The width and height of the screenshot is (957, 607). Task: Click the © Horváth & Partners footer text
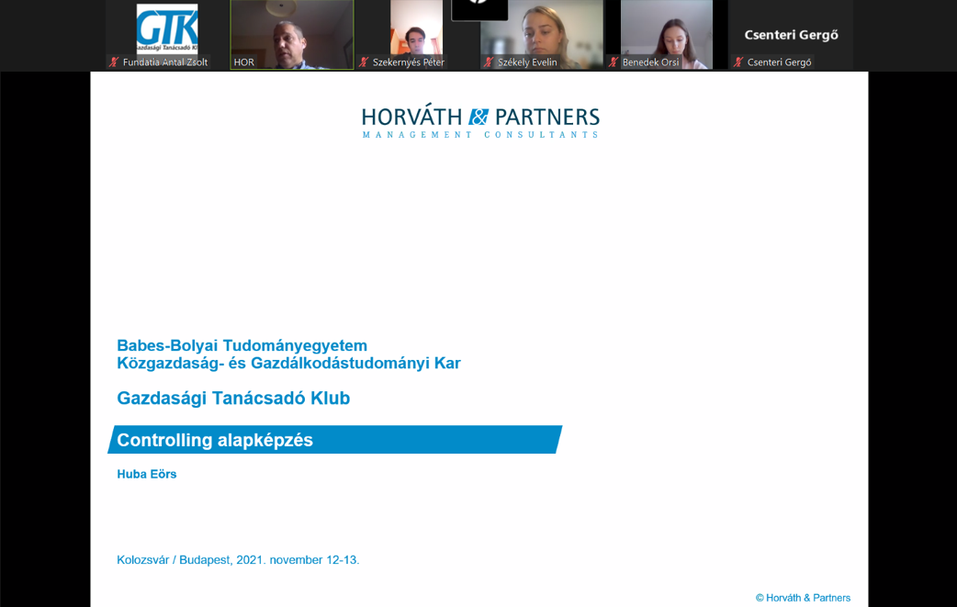click(x=803, y=598)
